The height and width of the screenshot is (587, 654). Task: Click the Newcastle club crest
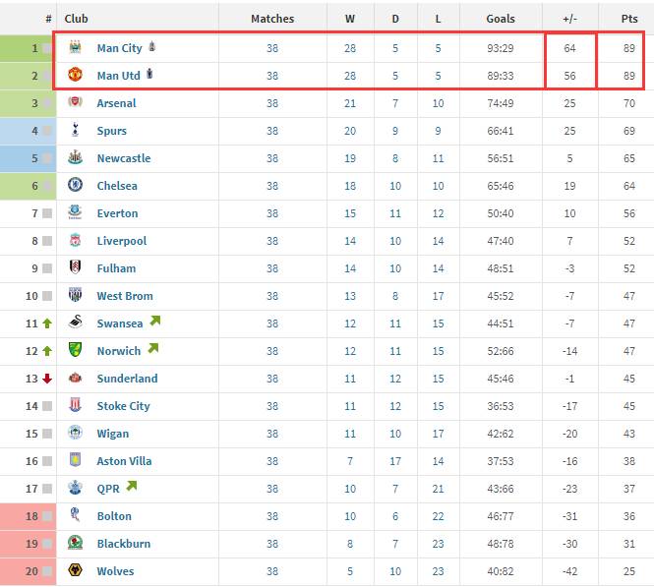coord(75,157)
